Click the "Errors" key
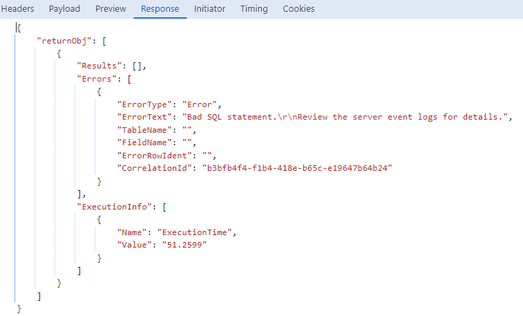The image size is (523, 316). click(x=97, y=79)
